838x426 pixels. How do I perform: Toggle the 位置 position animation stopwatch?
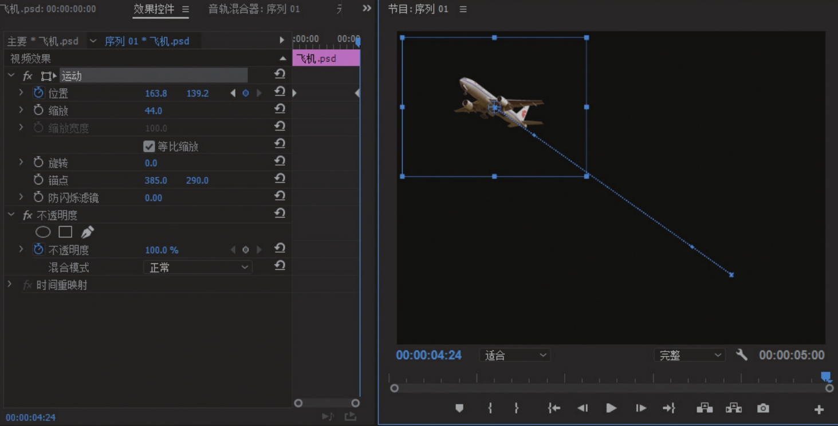[38, 93]
